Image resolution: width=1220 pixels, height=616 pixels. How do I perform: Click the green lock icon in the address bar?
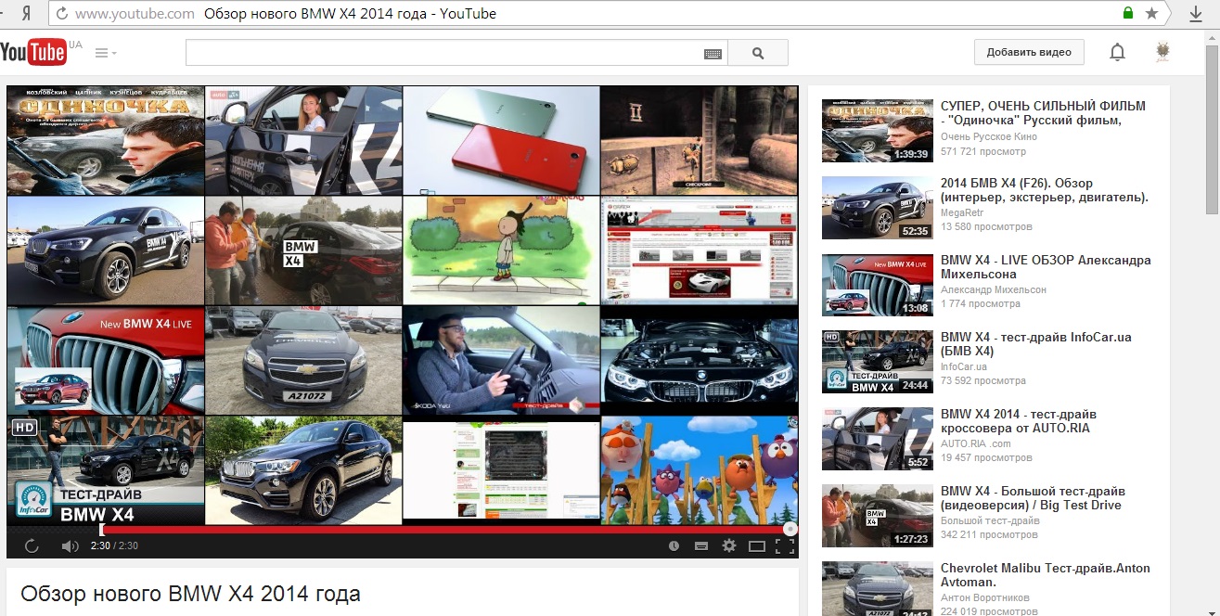1127,13
